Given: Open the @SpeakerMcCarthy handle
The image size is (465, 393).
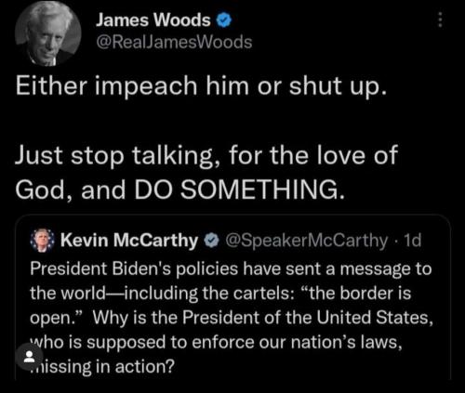Looking at the screenshot, I should click(x=306, y=241).
